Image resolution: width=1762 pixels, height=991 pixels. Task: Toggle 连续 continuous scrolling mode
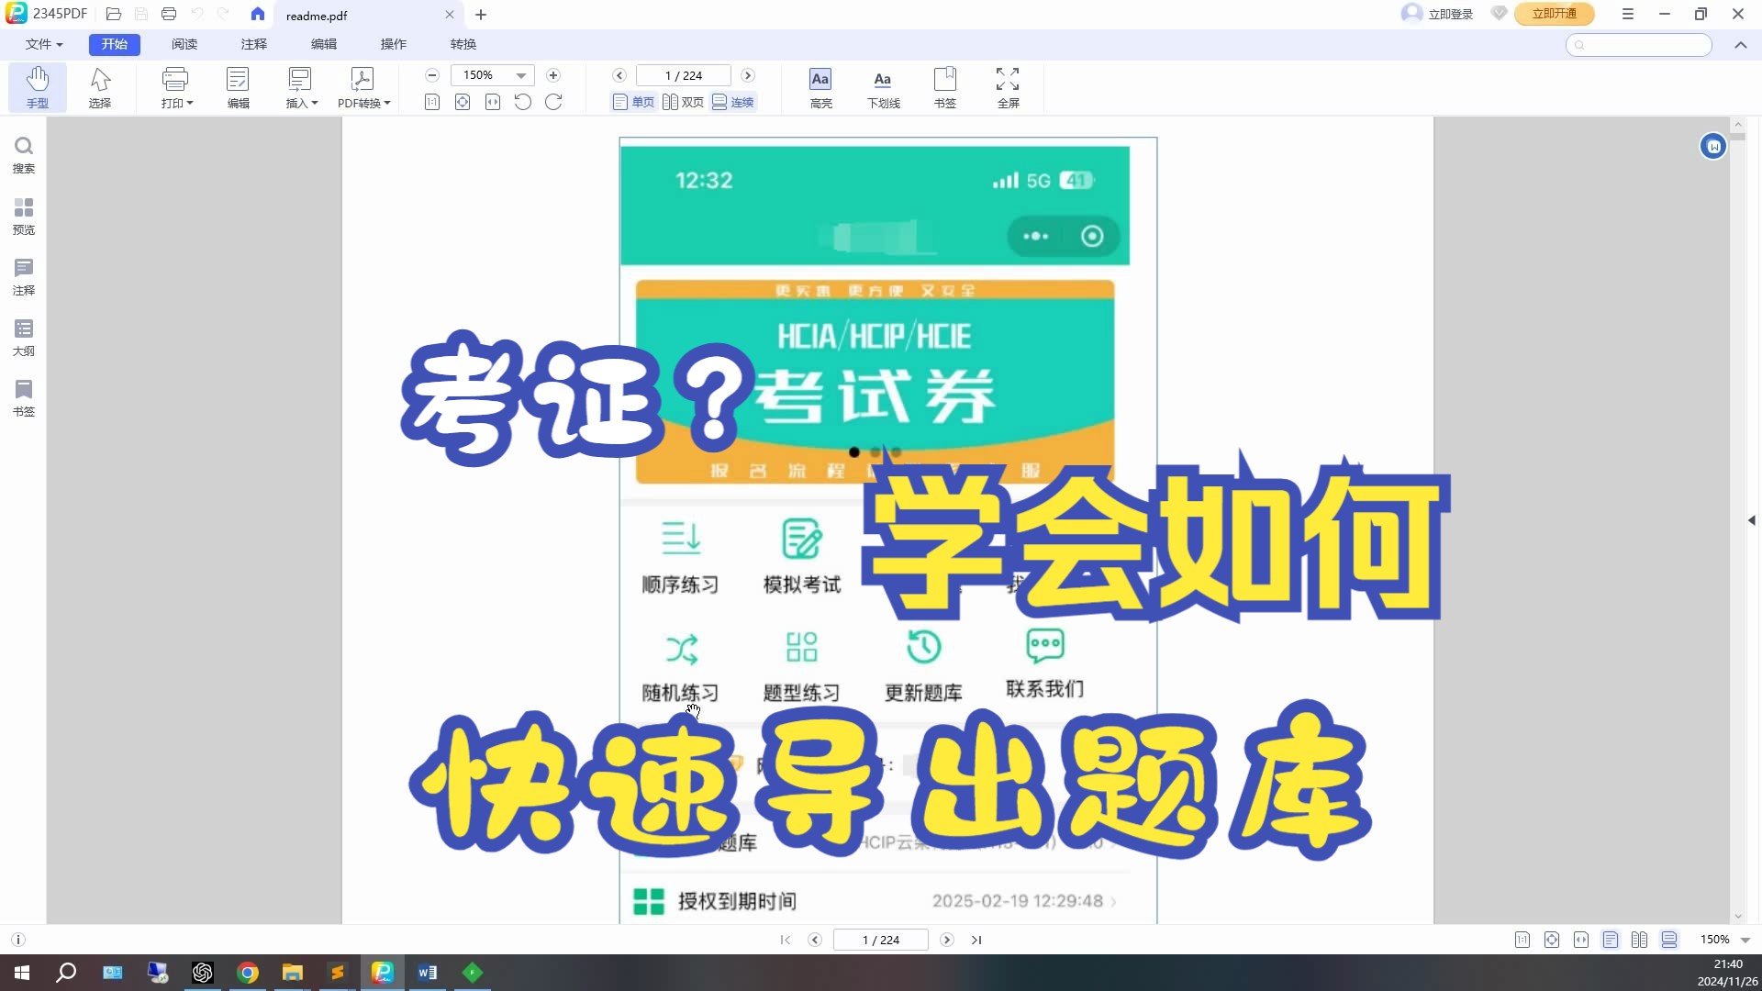(x=734, y=102)
